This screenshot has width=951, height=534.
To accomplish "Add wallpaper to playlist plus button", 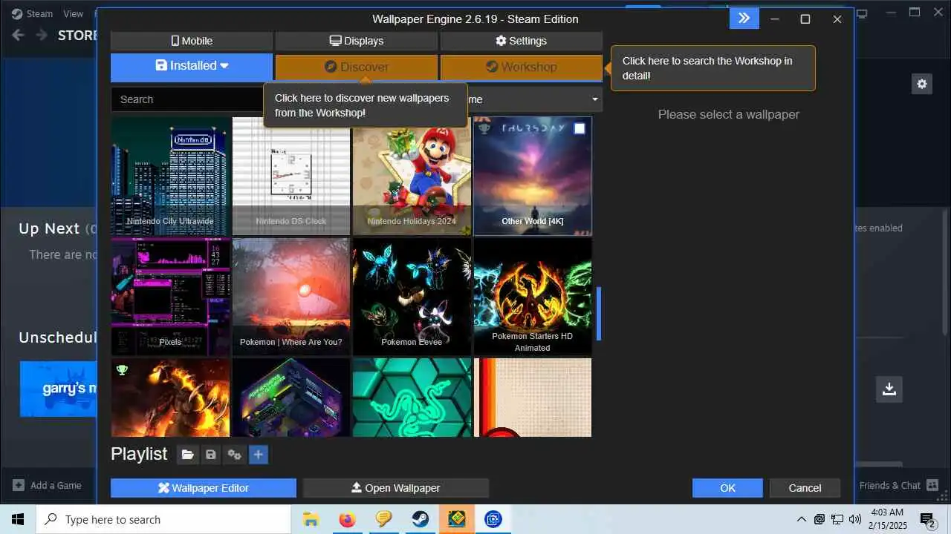I will coord(259,455).
